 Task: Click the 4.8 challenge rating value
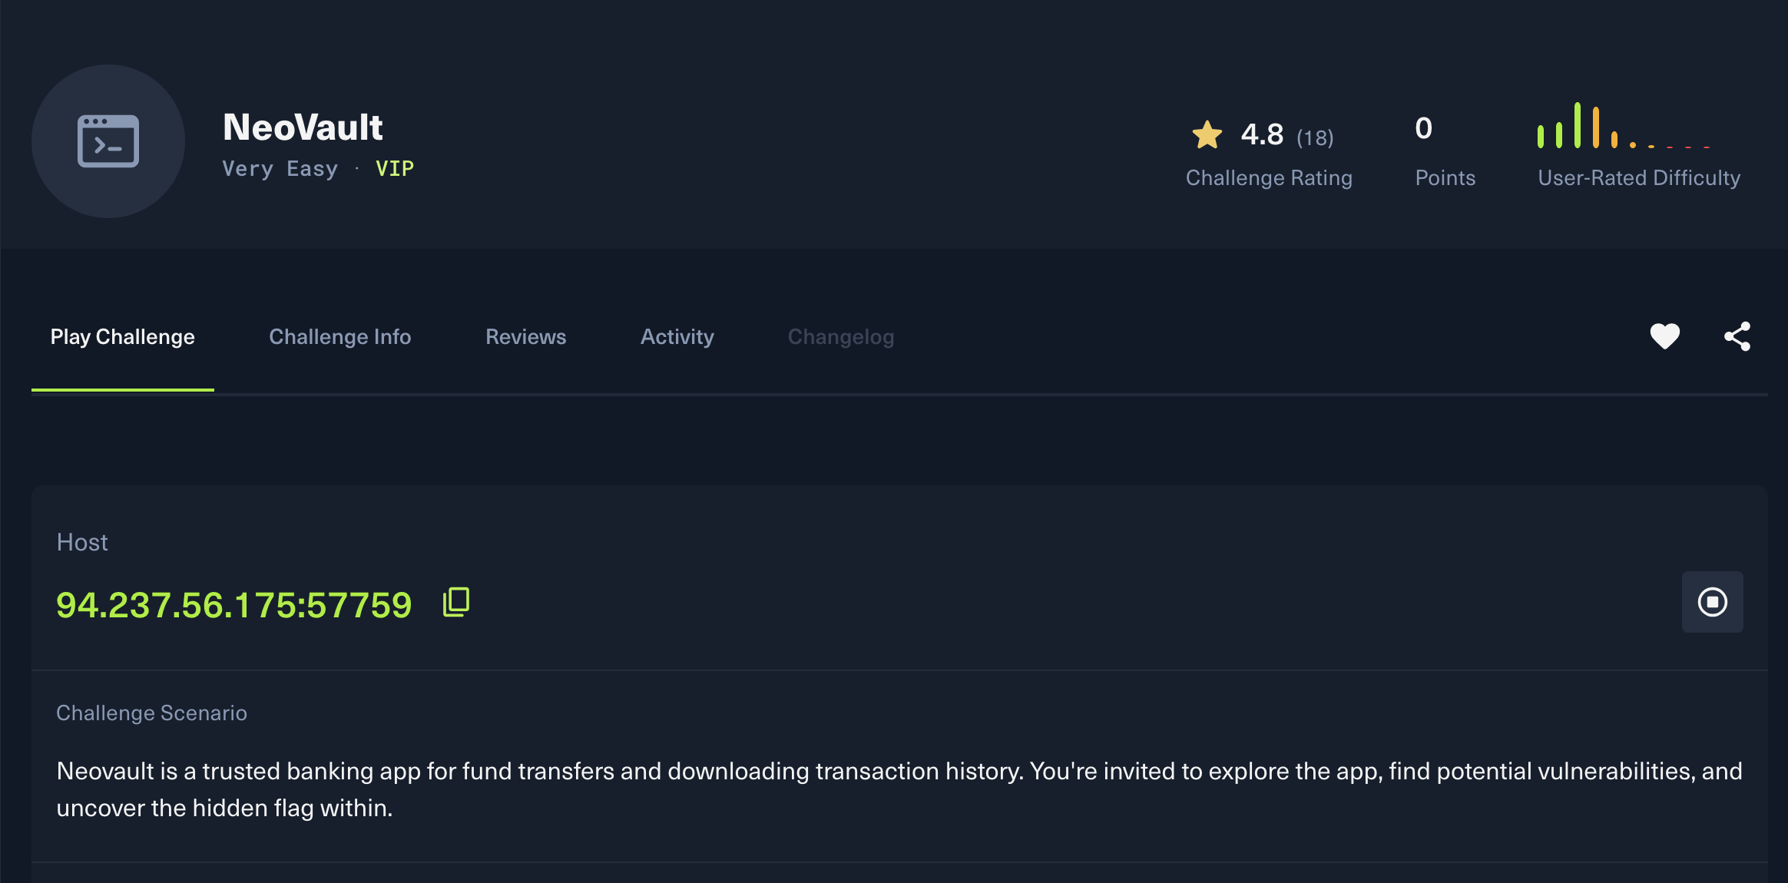1262,135
